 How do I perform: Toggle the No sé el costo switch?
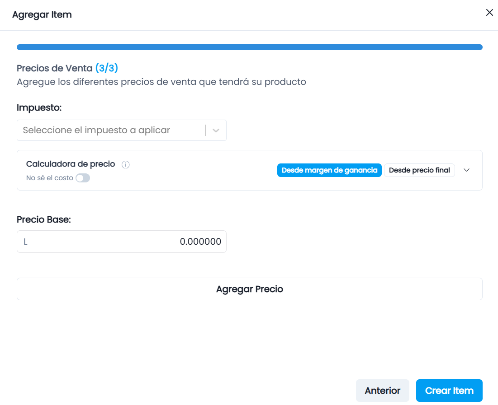83,178
